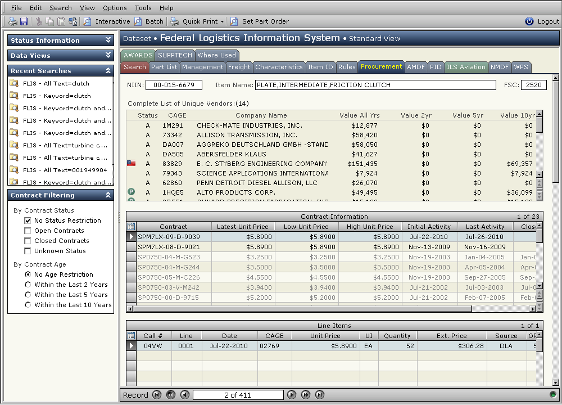Jump to the last record
Image resolution: width=562 pixels, height=405 pixels.
[x=320, y=395]
